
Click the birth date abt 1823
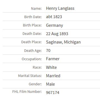(54, 17)
